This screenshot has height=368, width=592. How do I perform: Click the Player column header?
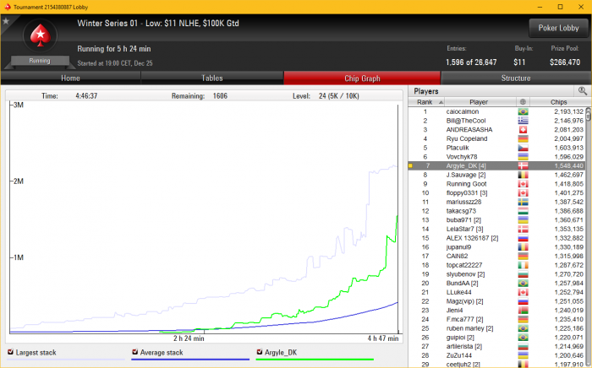pos(480,102)
